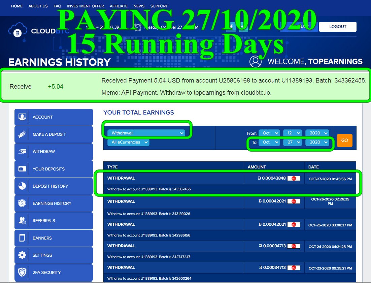
Task: Click the Earnings History dollar coin icon
Action: click(x=22, y=203)
